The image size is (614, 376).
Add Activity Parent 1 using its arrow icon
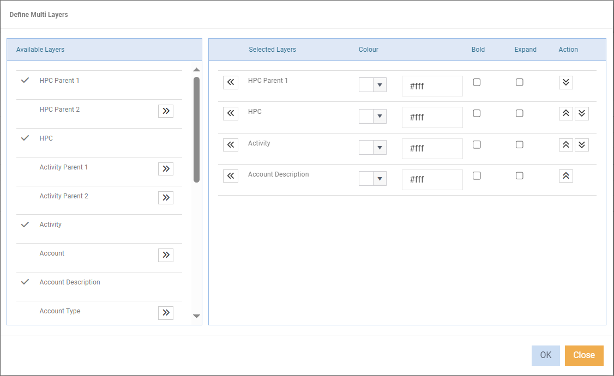pos(165,168)
